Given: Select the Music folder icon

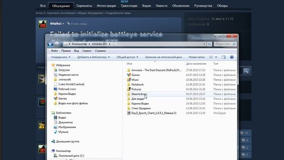Looking at the screenshot, I should (x=129, y=80).
